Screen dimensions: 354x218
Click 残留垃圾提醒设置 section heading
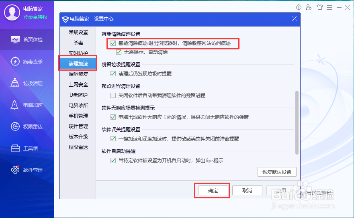click(121, 64)
